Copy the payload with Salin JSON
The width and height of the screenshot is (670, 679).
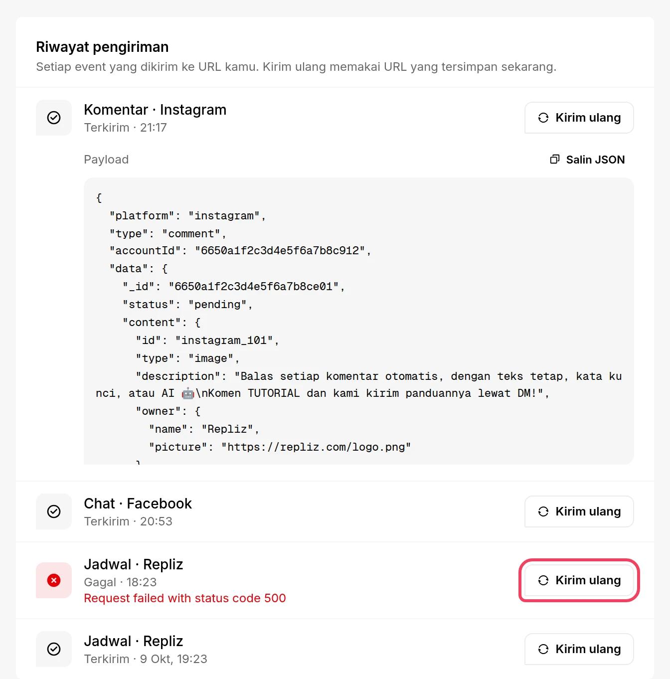tap(587, 160)
